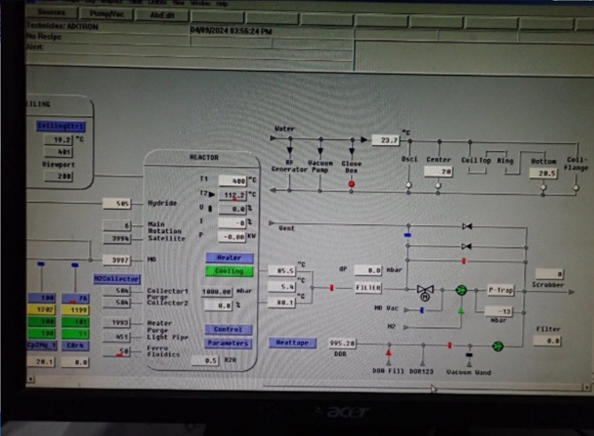Click the reactor pressure field 1000.00 mbar
This screenshot has height=436, width=594.
[x=217, y=292]
